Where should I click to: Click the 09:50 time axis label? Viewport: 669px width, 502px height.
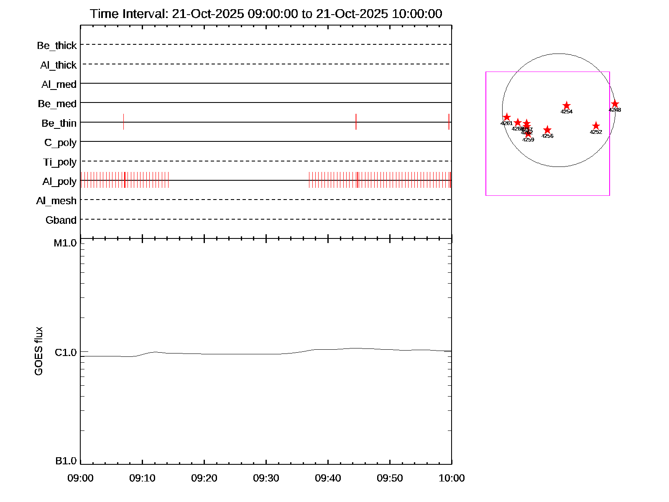390,478
